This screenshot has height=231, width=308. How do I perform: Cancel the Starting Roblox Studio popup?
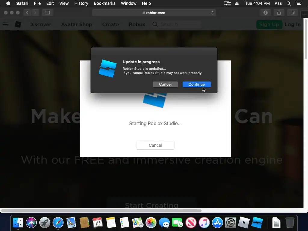pos(156,145)
